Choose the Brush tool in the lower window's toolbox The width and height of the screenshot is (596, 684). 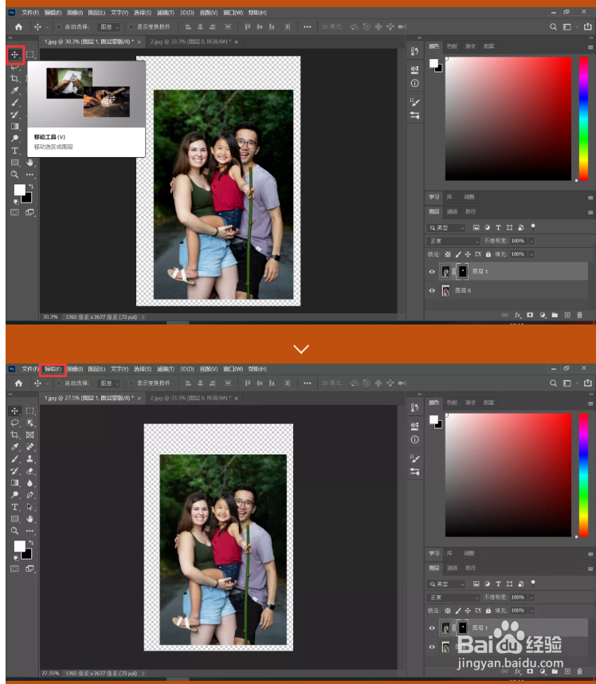pos(15,459)
